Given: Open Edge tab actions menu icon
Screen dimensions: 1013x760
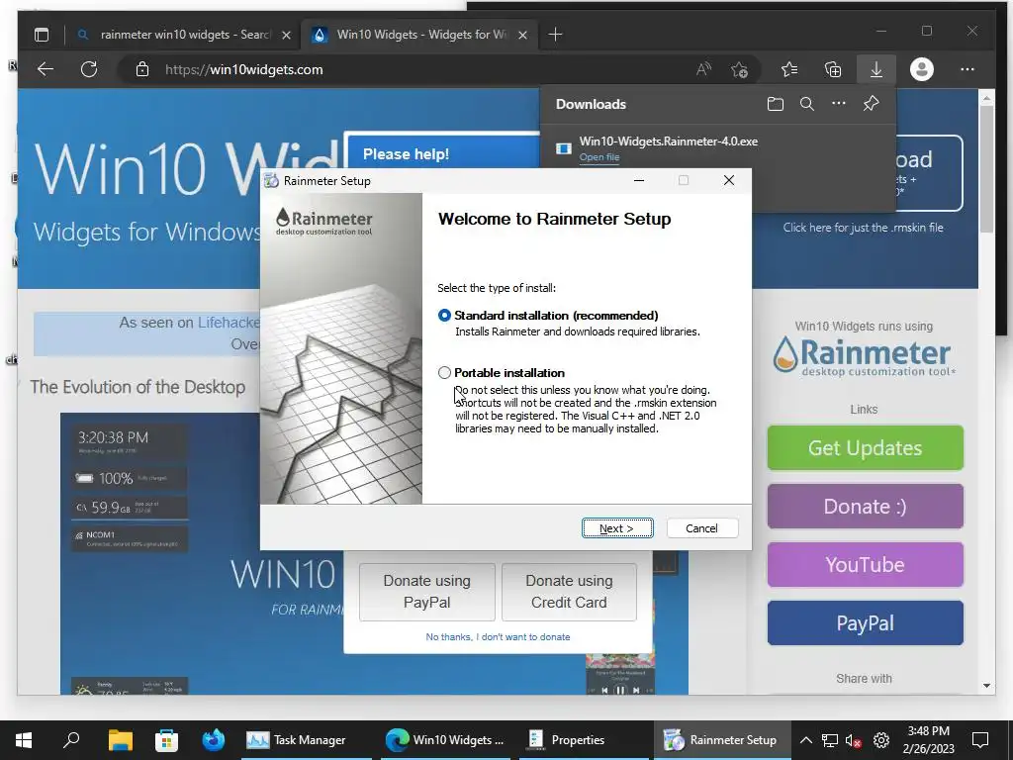Looking at the screenshot, I should click(42, 35).
